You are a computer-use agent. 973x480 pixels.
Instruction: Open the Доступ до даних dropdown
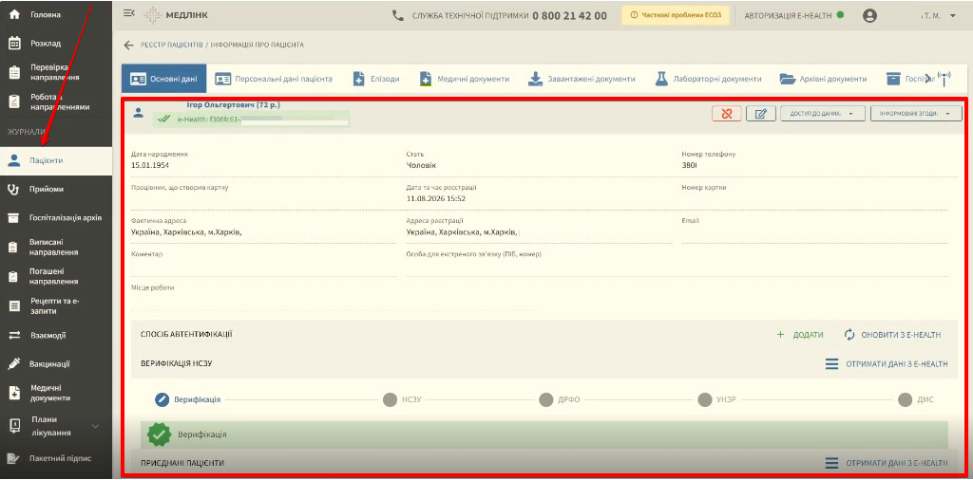[x=823, y=113]
